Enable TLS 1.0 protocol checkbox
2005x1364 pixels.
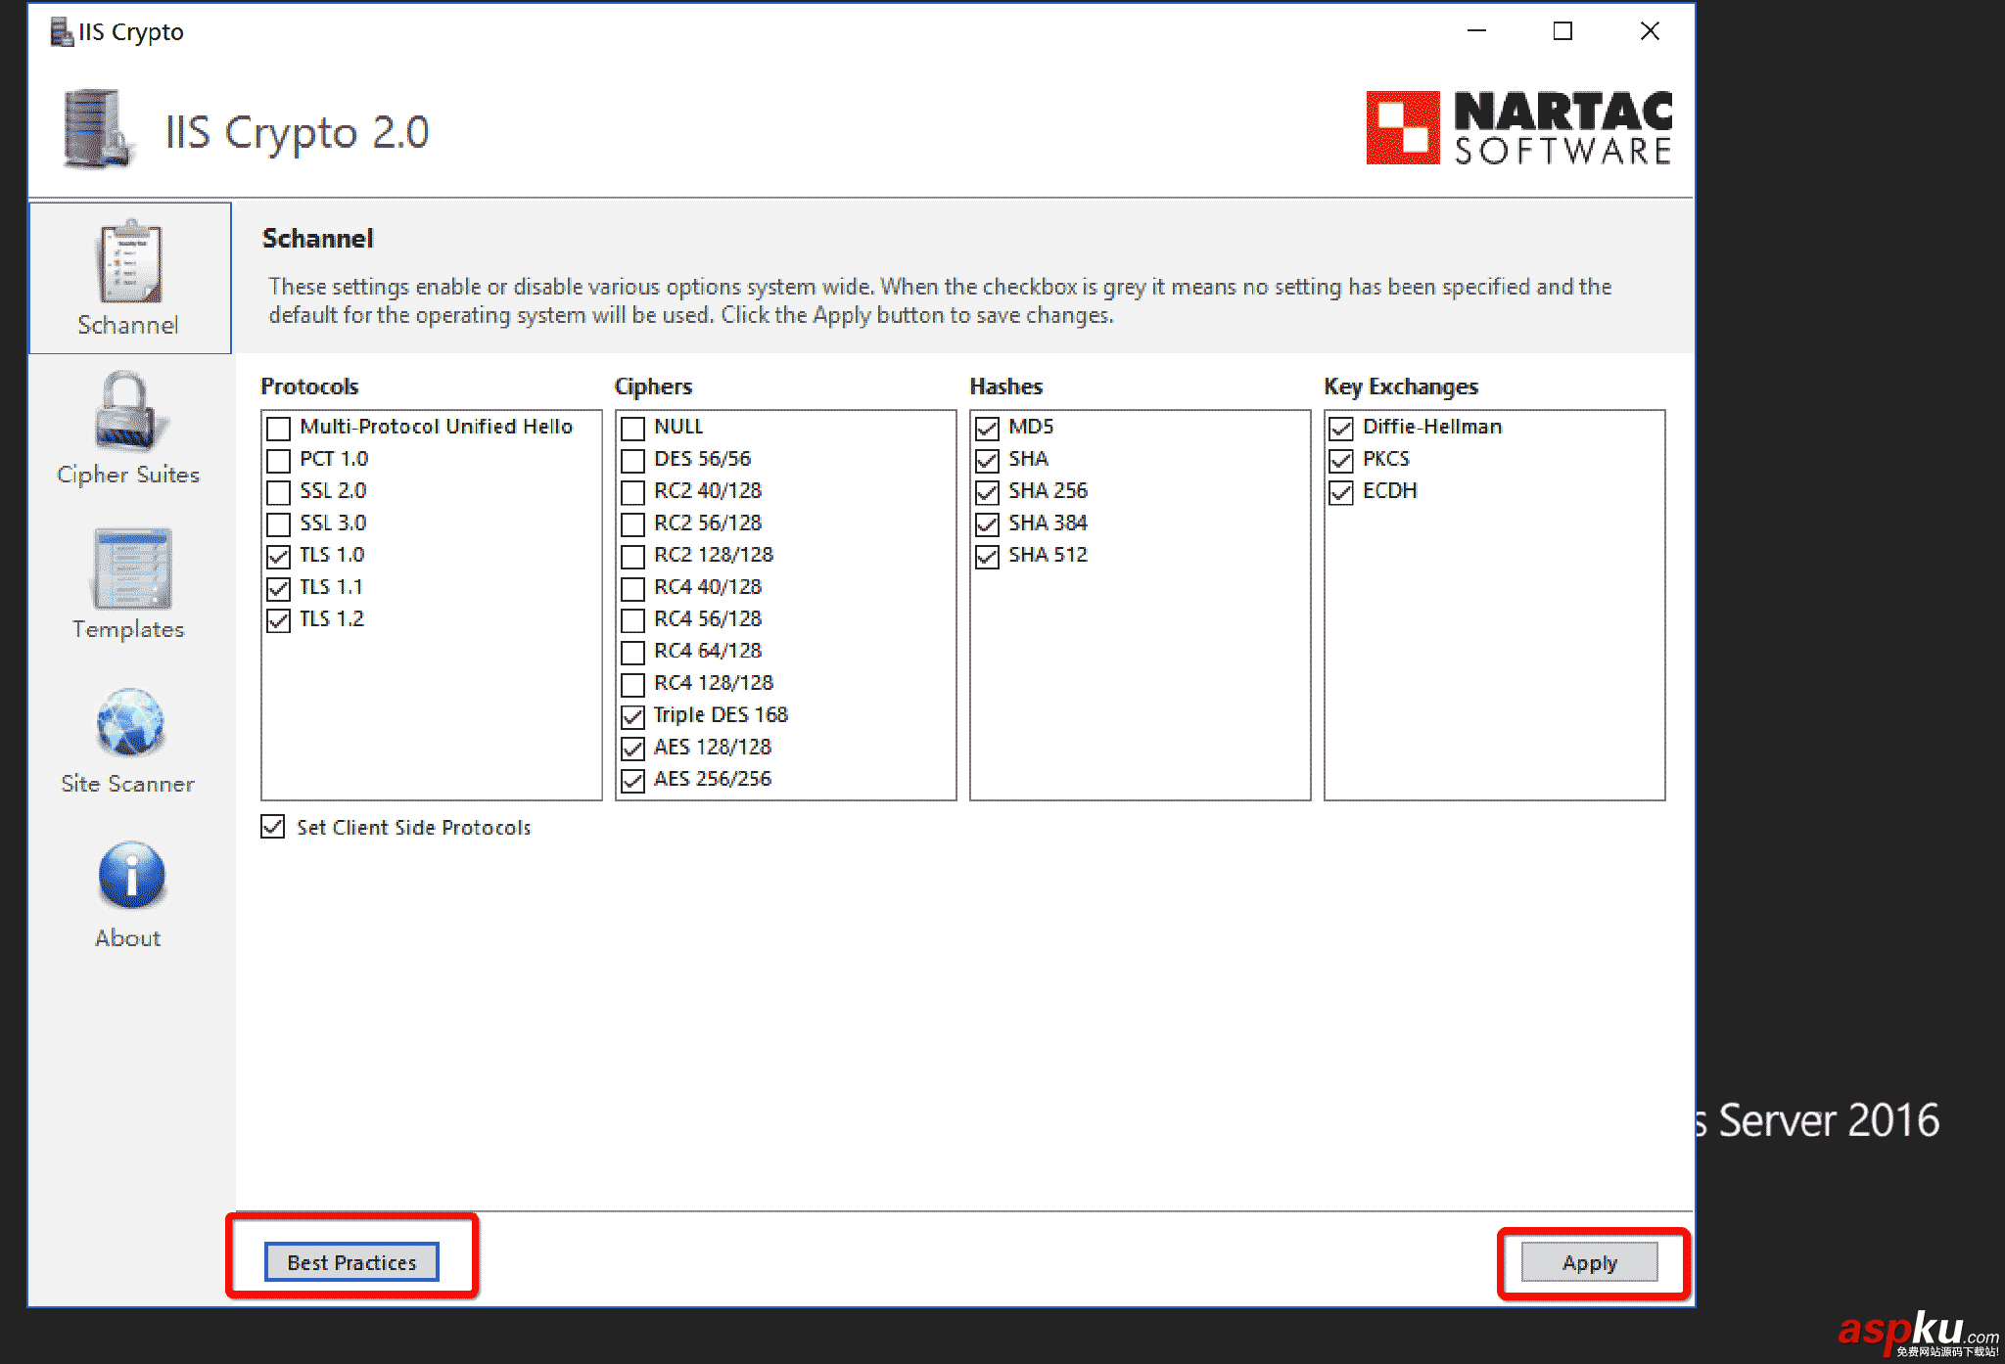click(280, 556)
